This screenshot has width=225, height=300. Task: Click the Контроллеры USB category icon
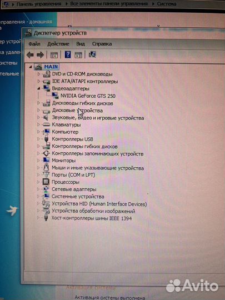[x=46, y=139]
